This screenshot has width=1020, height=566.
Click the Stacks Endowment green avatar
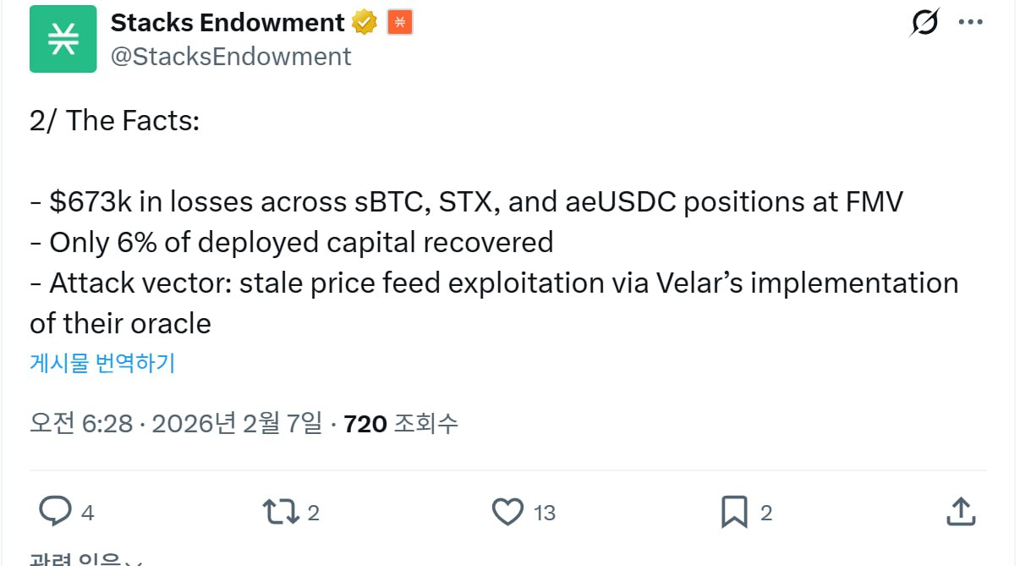pos(63,39)
